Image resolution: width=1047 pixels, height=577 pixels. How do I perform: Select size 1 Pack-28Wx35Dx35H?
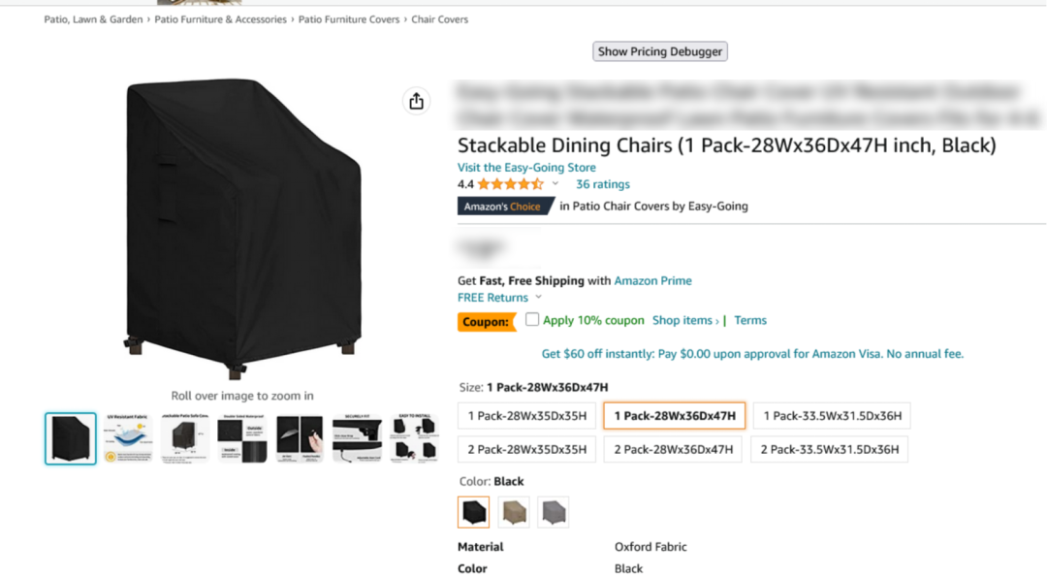pyautogui.click(x=526, y=416)
